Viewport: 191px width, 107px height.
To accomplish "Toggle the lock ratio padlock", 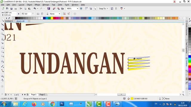I will pyautogui.click(x=19, y=14).
